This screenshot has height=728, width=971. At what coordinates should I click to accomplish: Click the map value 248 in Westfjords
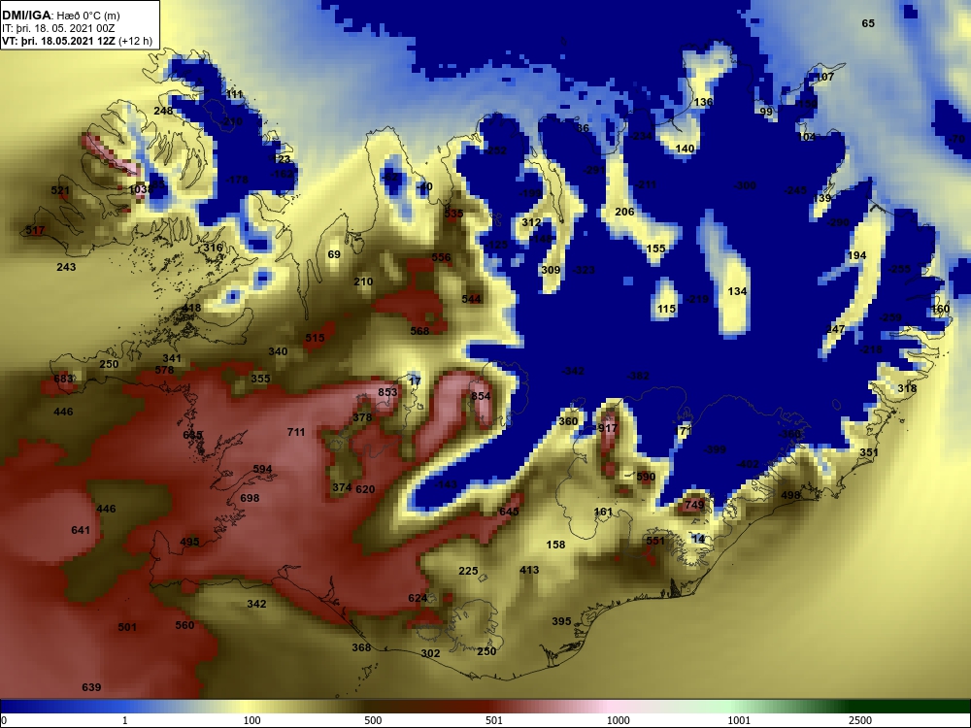coord(163,111)
